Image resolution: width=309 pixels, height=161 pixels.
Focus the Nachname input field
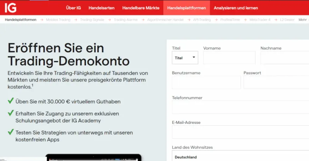285,58
